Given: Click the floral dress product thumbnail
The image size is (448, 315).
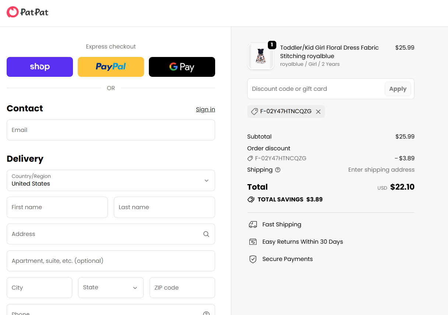Looking at the screenshot, I should coord(261,56).
